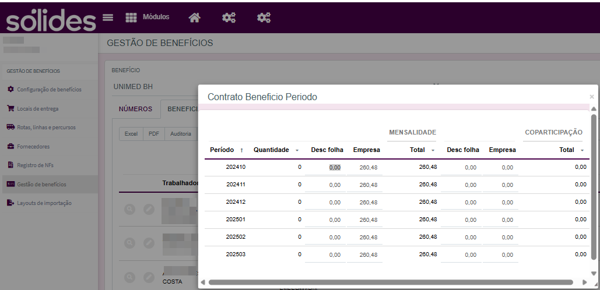Go to the home icon
600x290 pixels.
pyautogui.click(x=194, y=17)
